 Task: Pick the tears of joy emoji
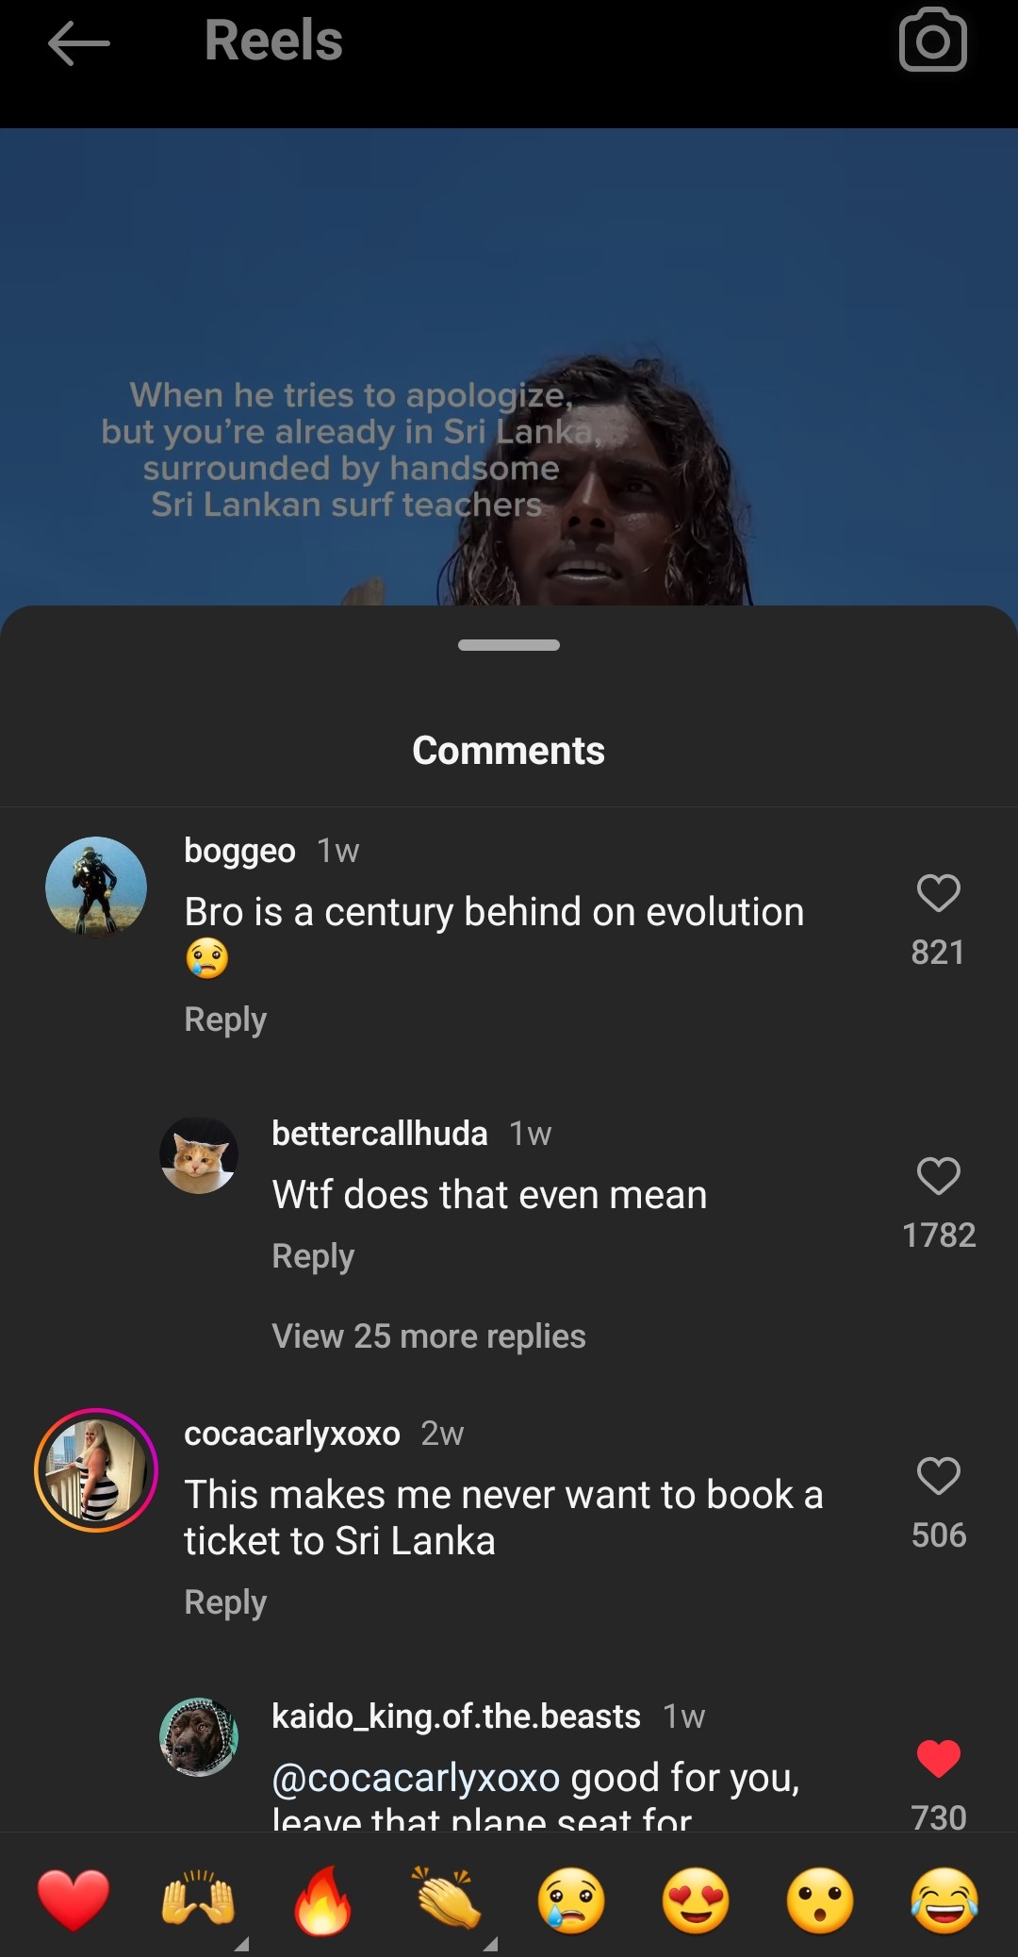[944, 1899]
